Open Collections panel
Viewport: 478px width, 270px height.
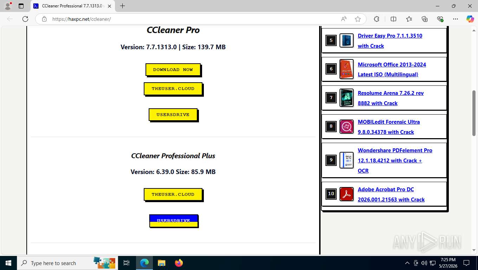(425, 19)
